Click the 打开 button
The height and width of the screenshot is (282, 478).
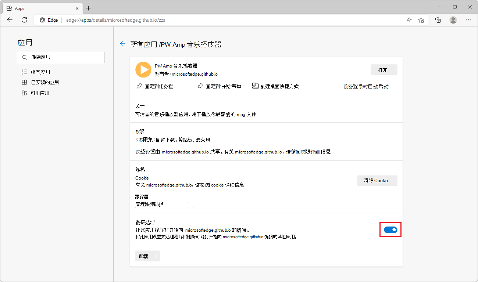point(384,70)
